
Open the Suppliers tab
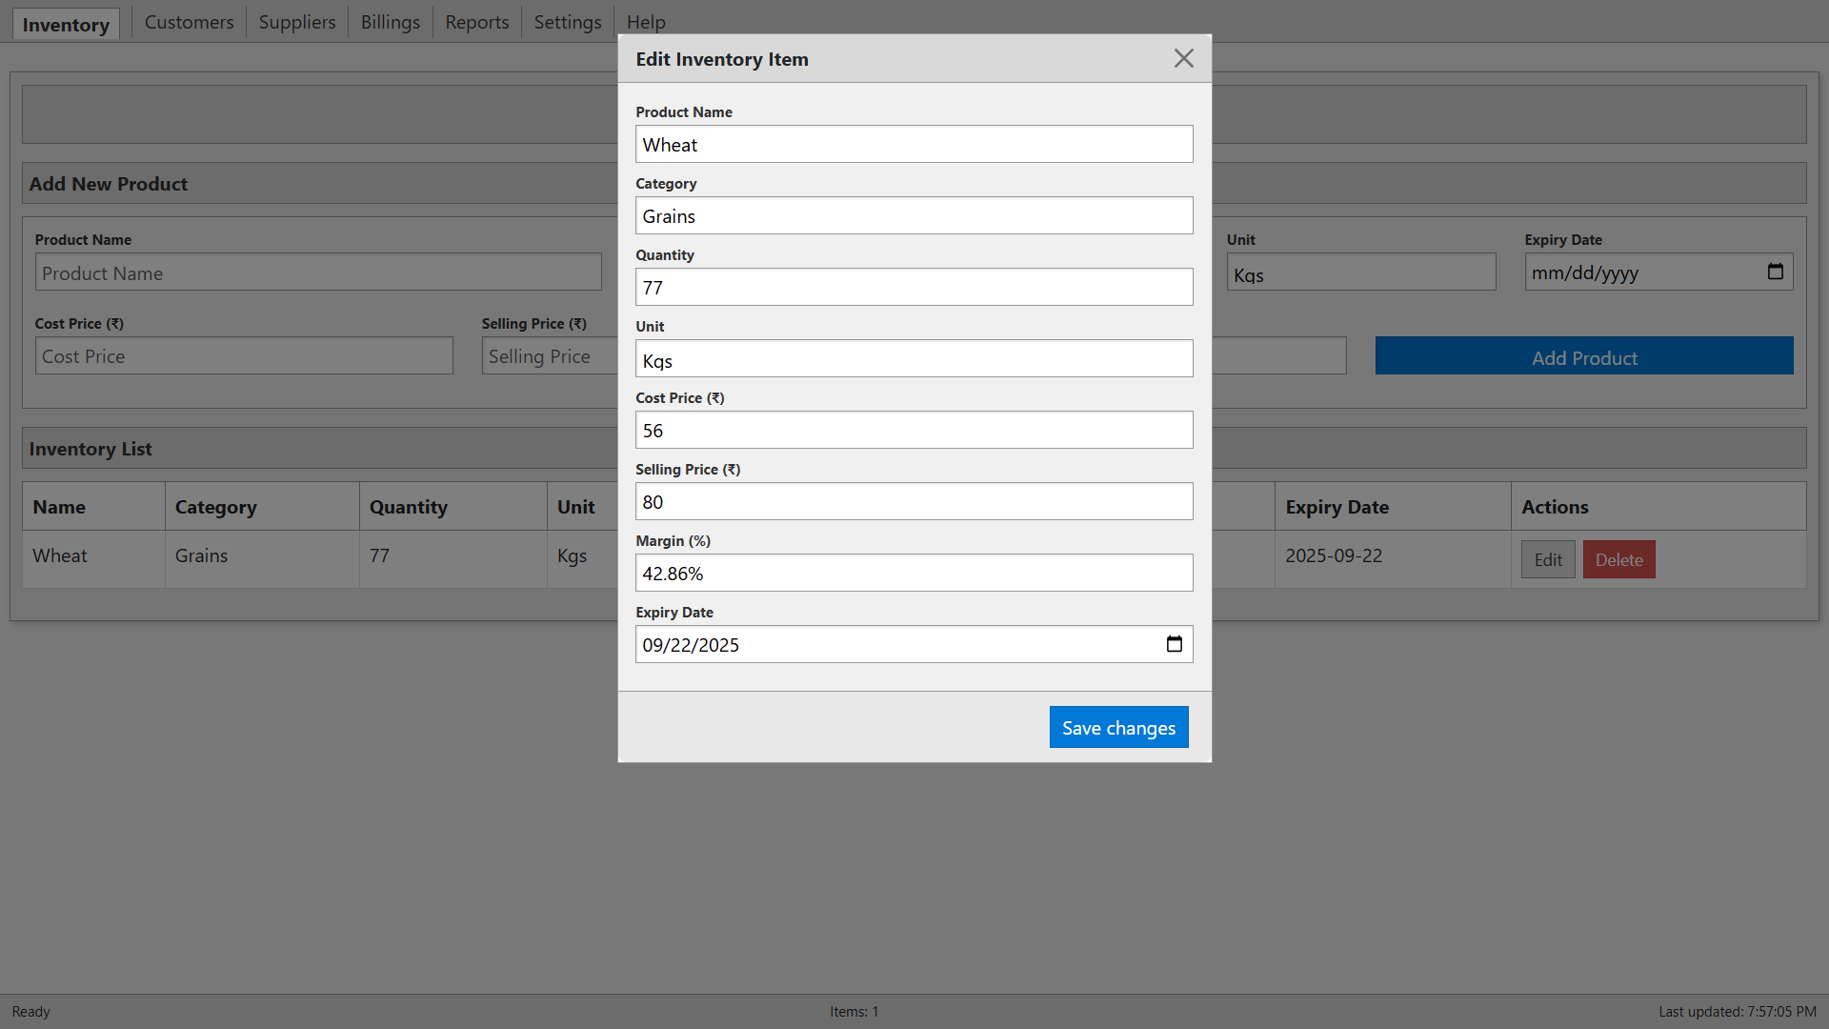(297, 22)
